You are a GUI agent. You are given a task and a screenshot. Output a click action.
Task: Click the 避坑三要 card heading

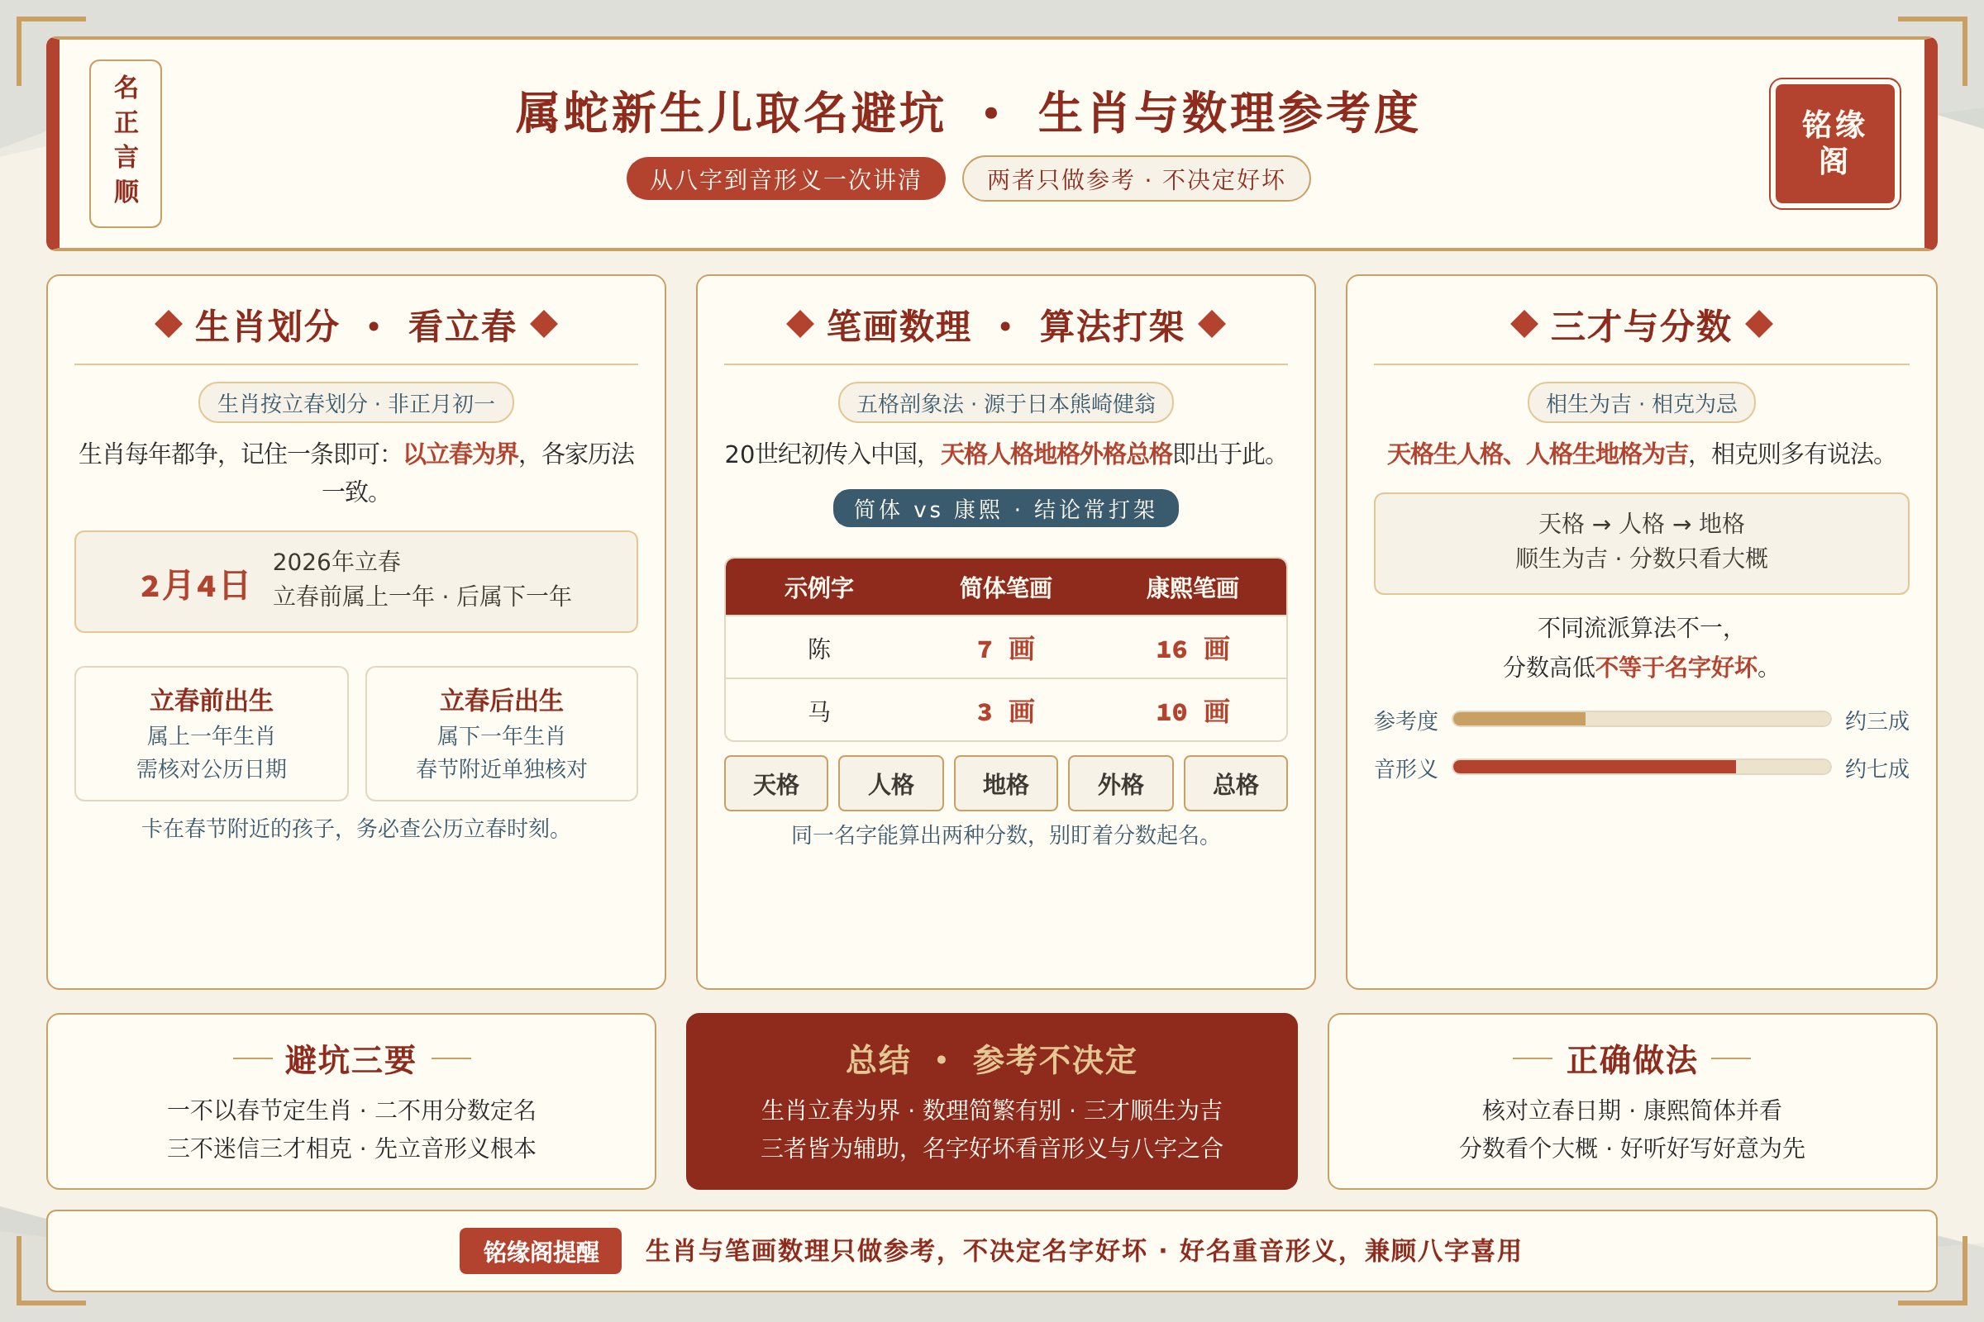351,1059
